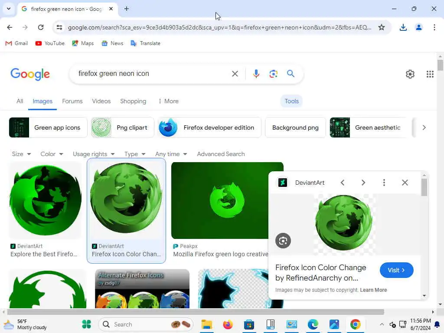Switch to the Forums tab
The image size is (444, 333).
tap(72, 101)
